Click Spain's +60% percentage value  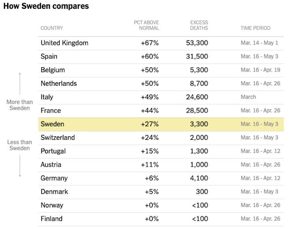coord(150,57)
